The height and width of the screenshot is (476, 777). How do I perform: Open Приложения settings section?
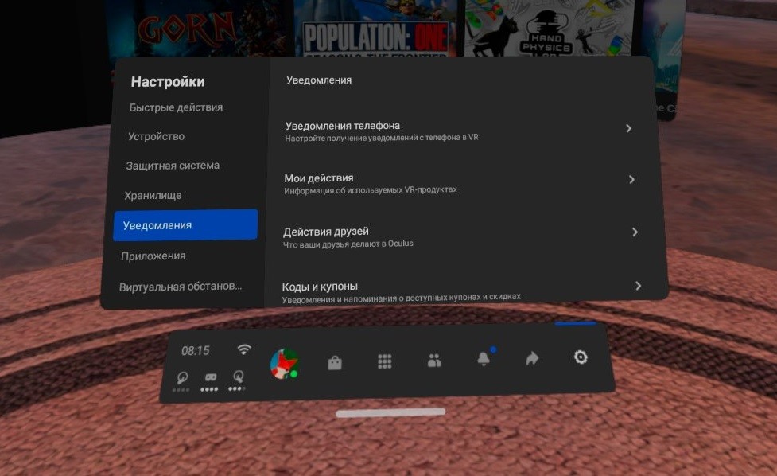point(153,256)
